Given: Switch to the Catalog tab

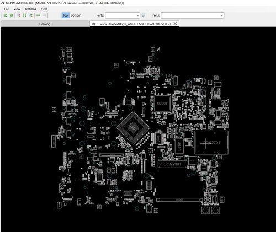Looking at the screenshot, I should [45, 24].
